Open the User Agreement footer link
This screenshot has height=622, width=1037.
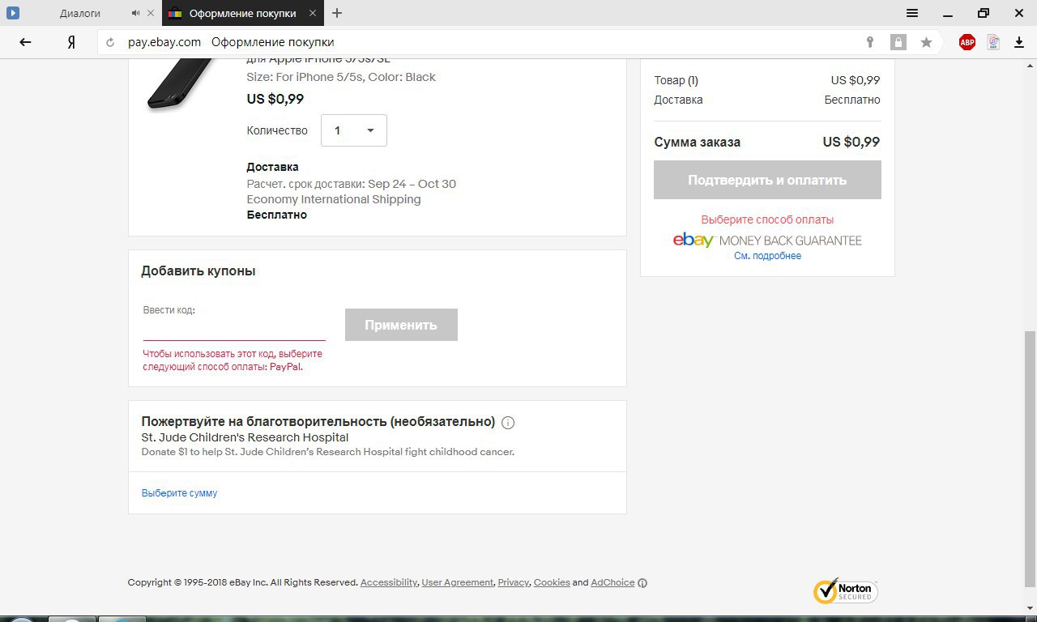(458, 582)
